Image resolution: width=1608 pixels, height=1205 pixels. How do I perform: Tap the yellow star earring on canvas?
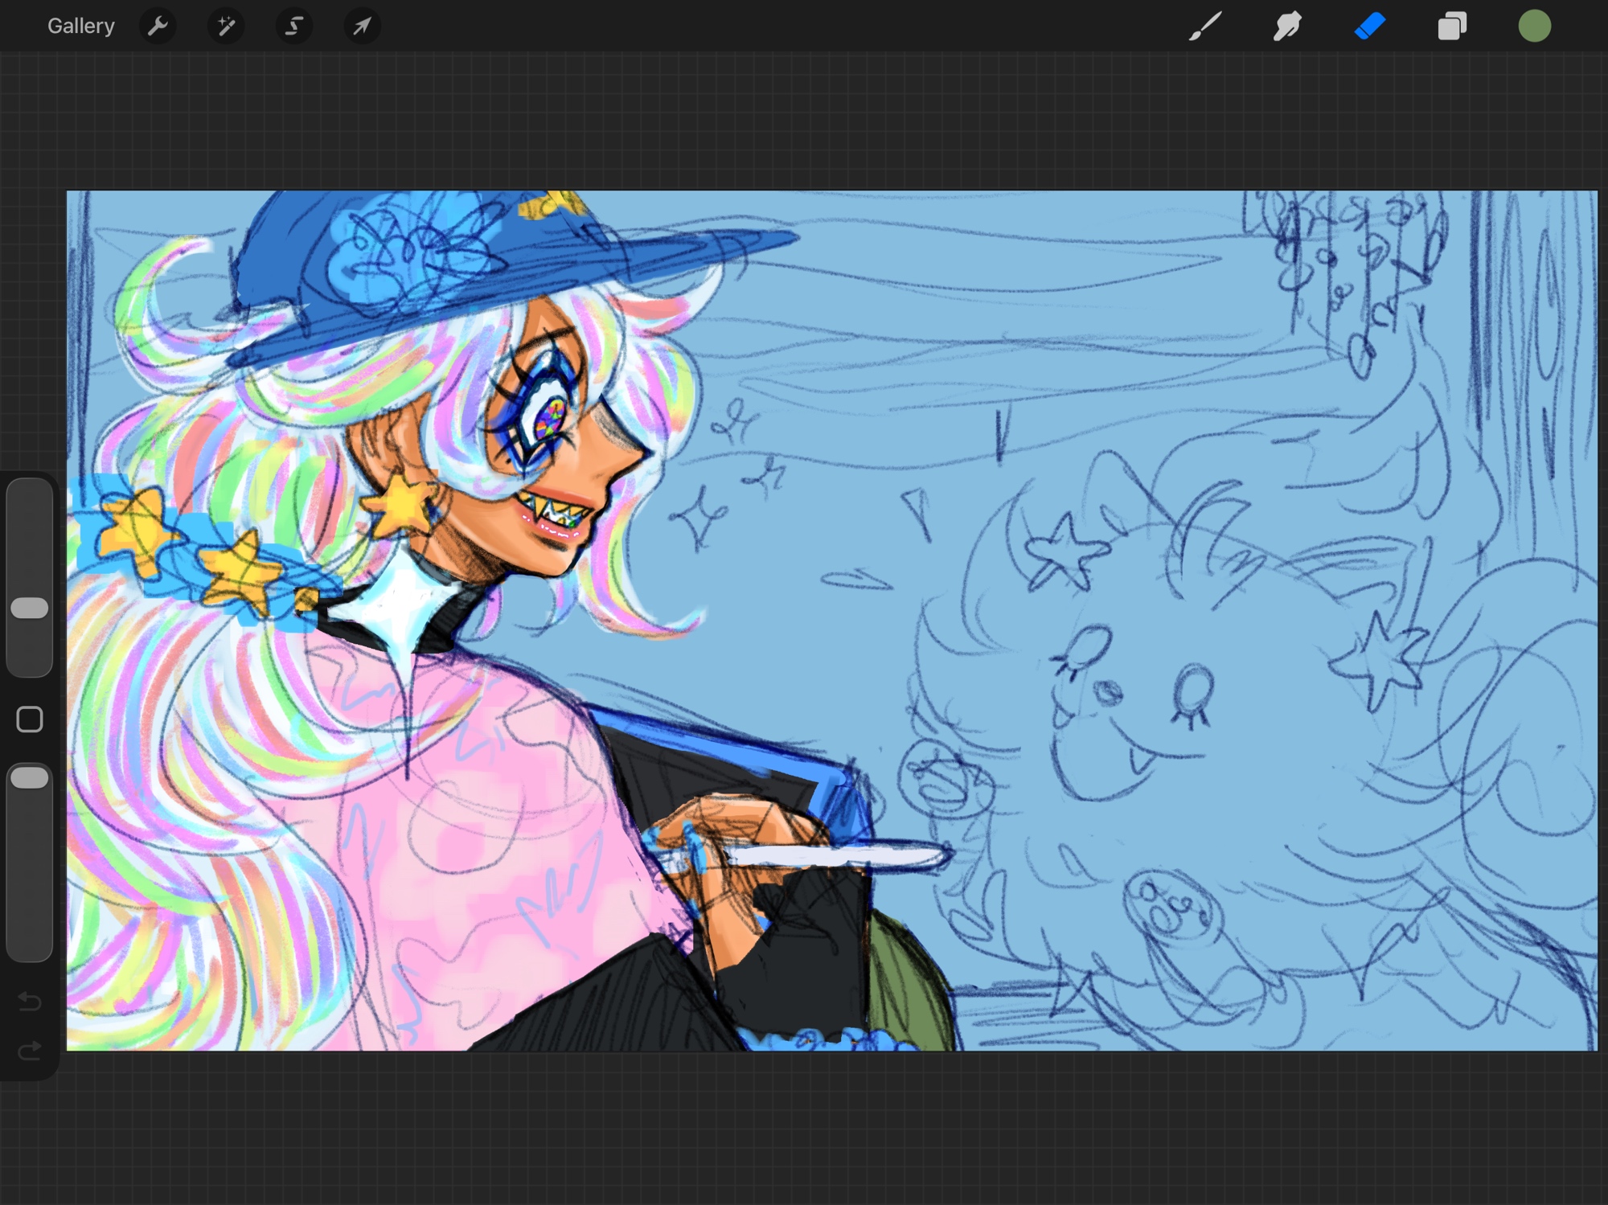[402, 505]
